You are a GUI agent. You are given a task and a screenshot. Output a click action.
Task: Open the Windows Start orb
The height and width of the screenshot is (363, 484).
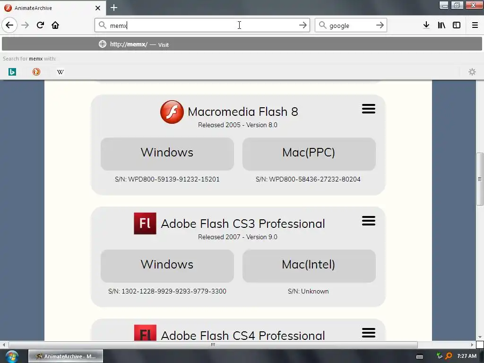(12, 356)
